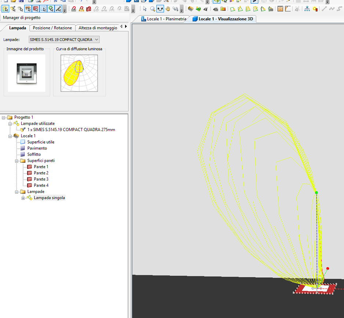Select Pavimento in the project tree

tap(37, 148)
